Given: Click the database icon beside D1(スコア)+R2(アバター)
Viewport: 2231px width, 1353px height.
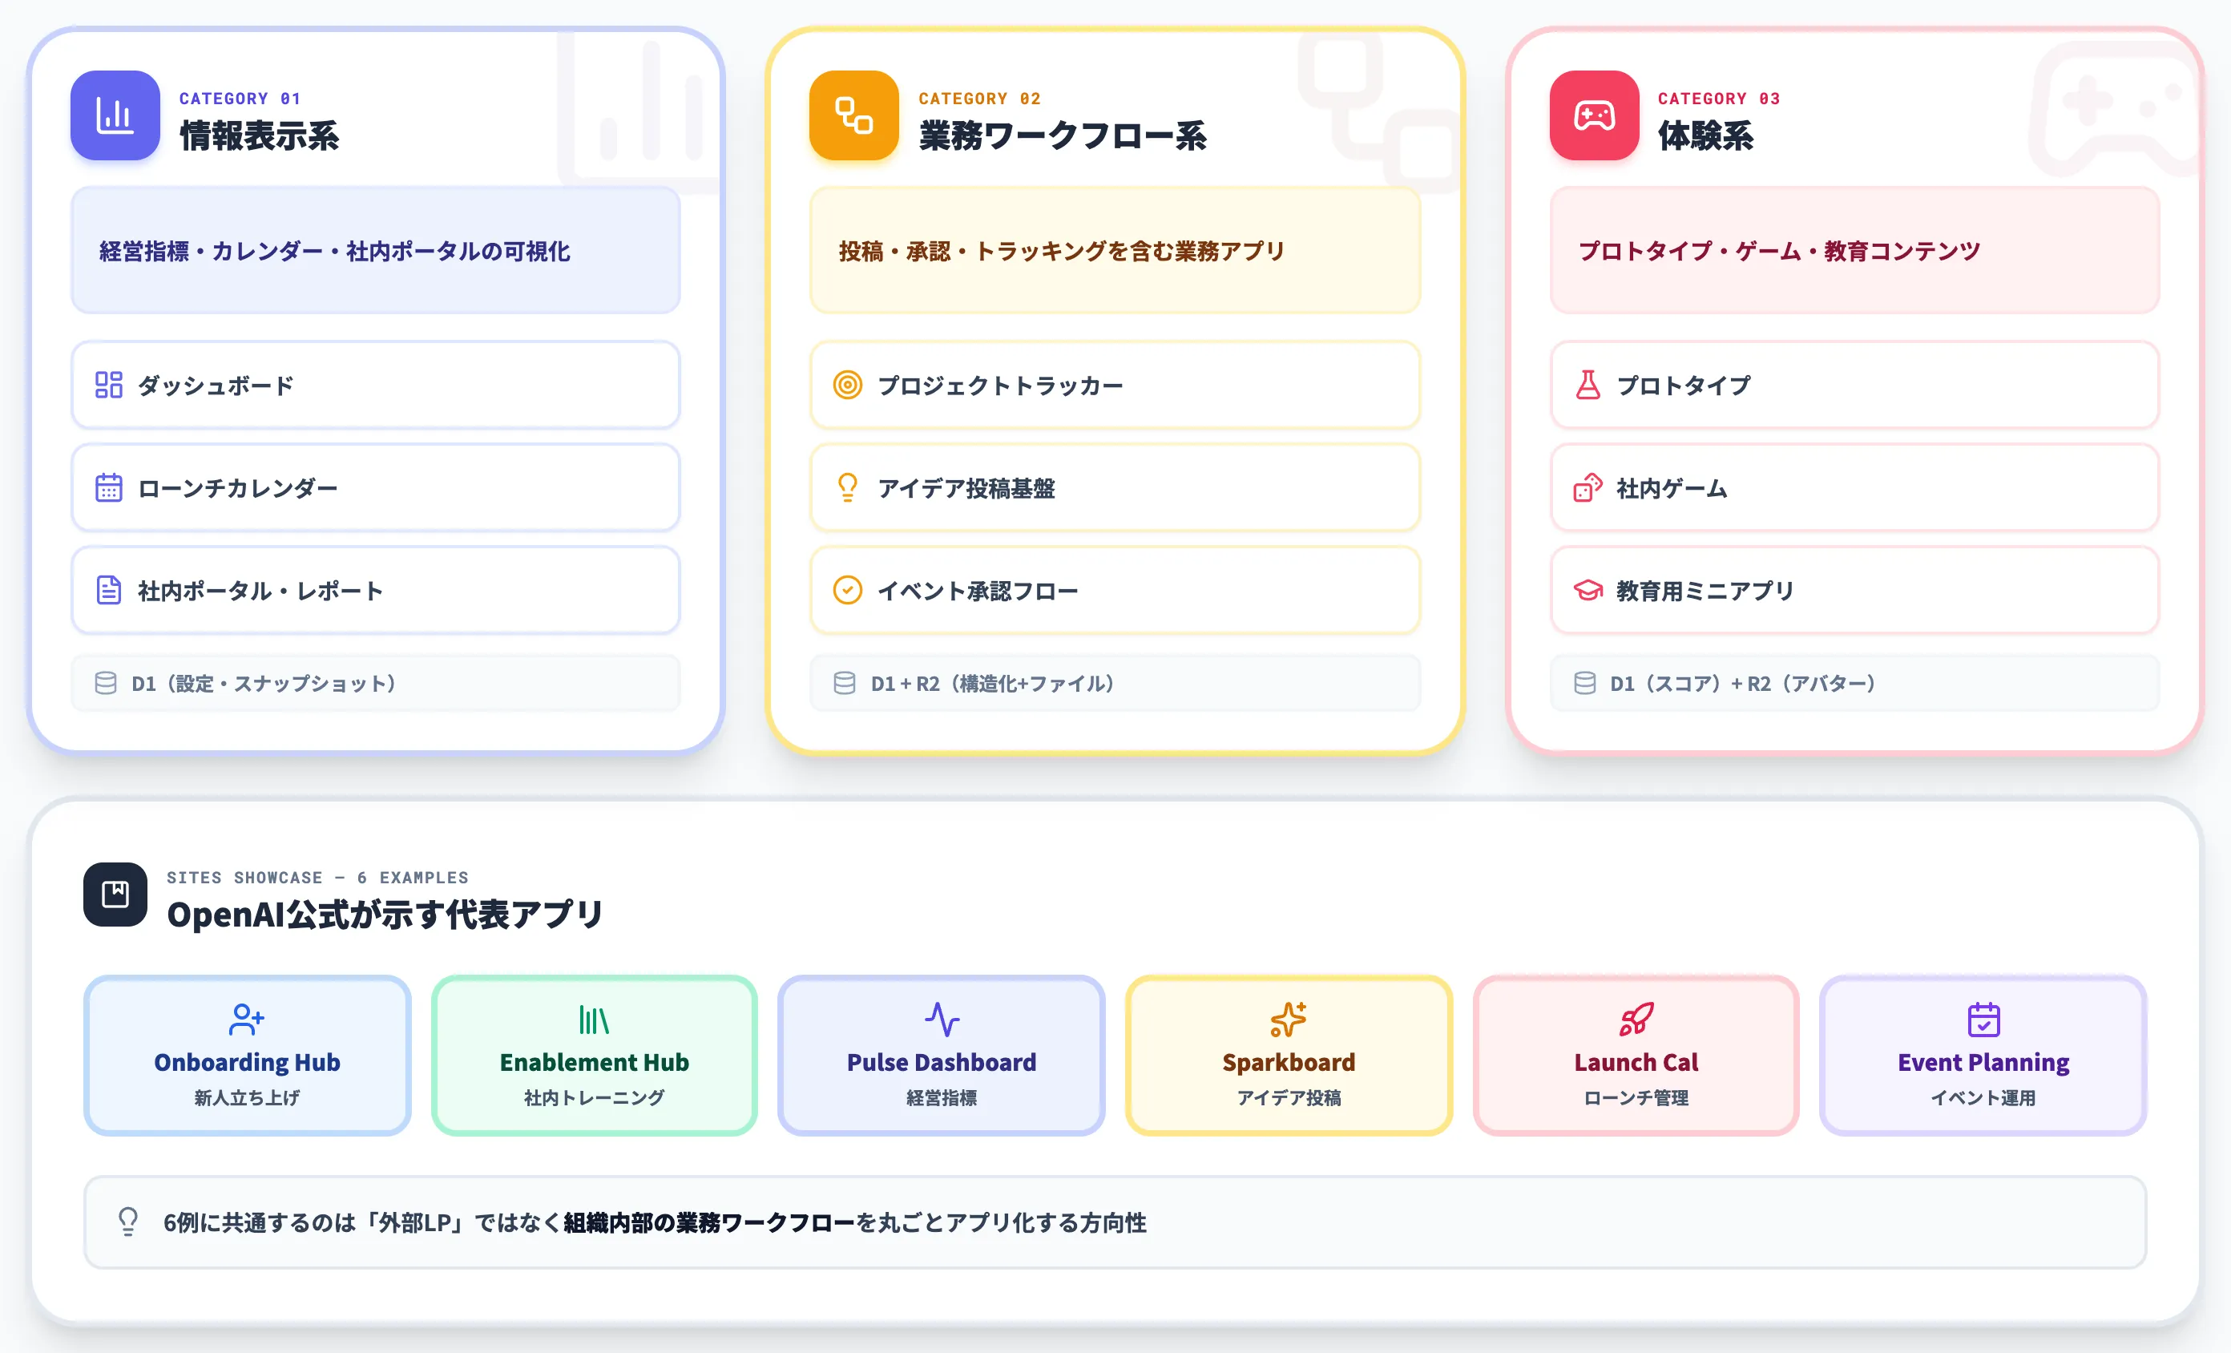Looking at the screenshot, I should point(1585,683).
